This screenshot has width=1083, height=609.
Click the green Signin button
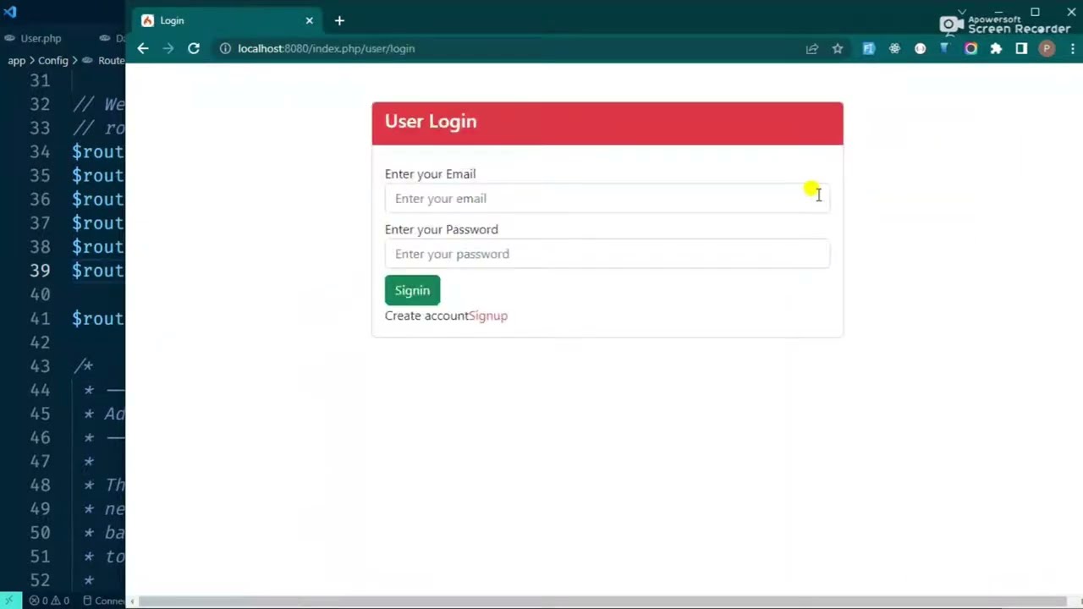coord(412,290)
